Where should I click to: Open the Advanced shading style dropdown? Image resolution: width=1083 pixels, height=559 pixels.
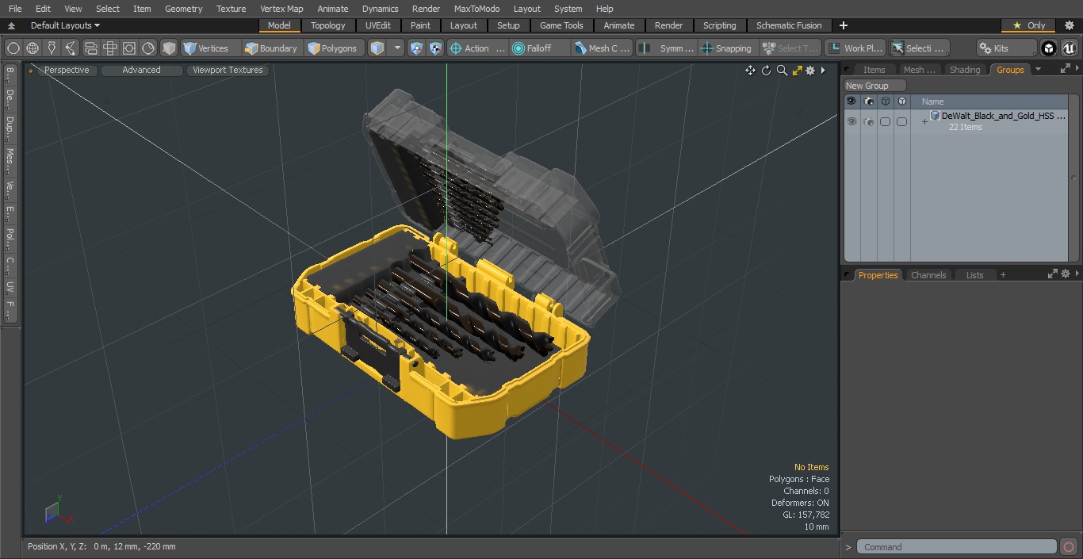point(141,71)
